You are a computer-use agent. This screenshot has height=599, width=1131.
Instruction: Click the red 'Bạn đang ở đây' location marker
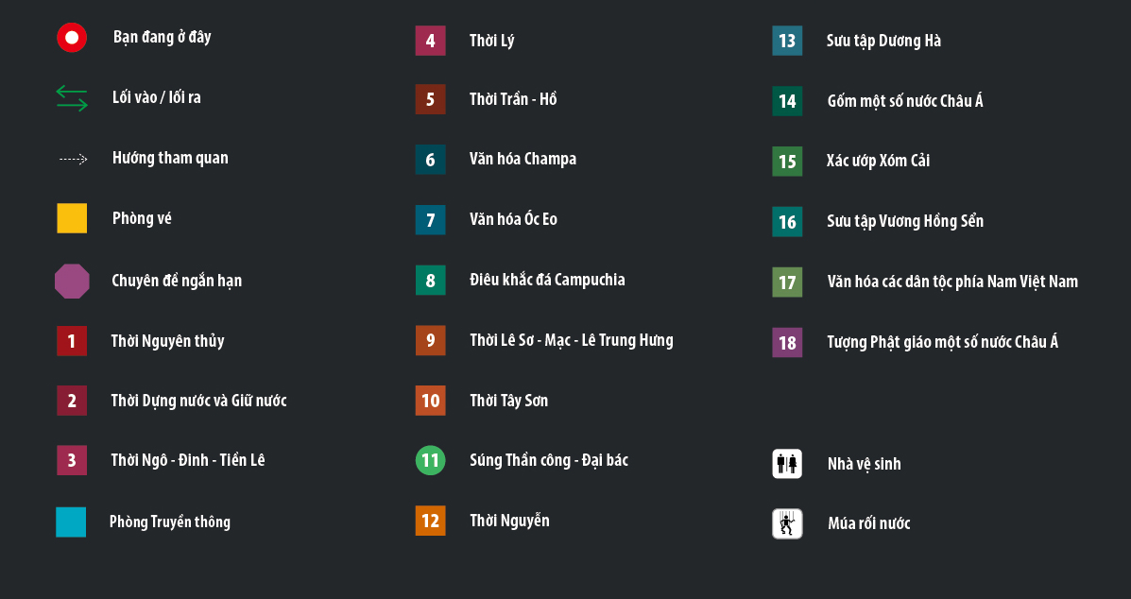tap(72, 38)
